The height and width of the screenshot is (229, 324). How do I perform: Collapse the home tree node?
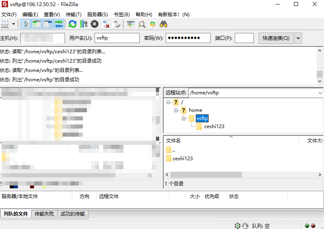tap(176, 110)
